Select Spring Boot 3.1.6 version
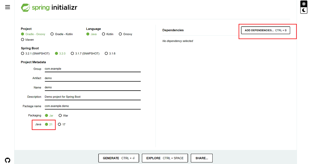321x164 pixels. (x=110, y=53)
